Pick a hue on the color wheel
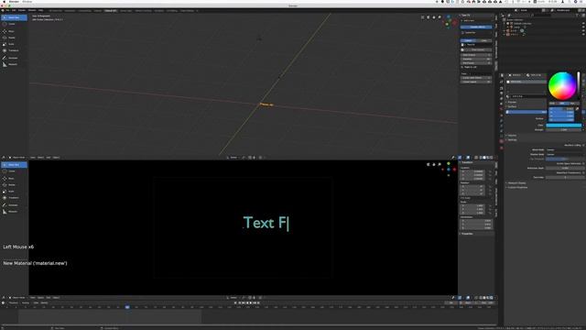The width and height of the screenshot is (586, 330). tap(562, 85)
